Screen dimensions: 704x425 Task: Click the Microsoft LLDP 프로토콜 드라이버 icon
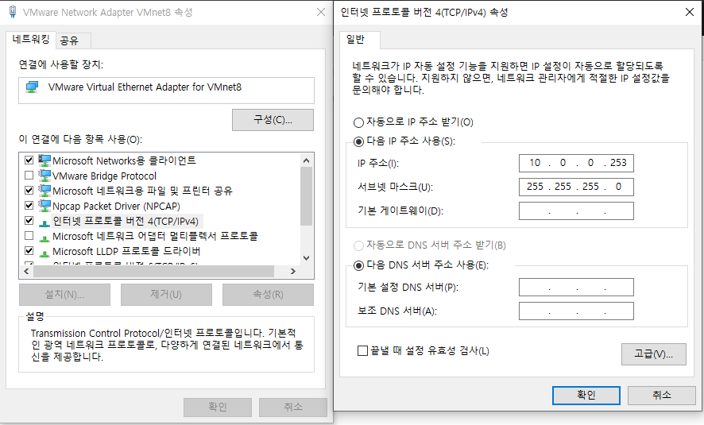44,253
